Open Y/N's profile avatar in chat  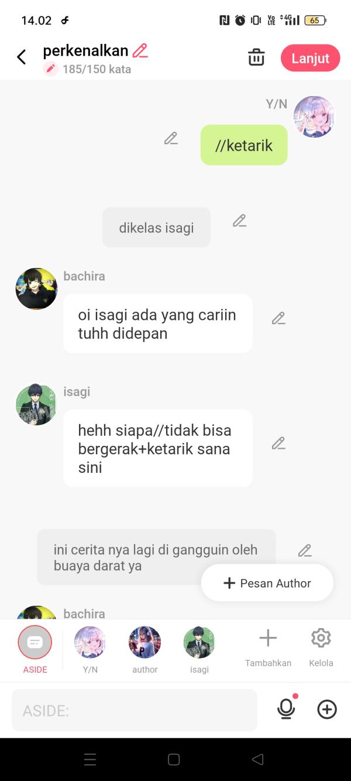tap(314, 117)
